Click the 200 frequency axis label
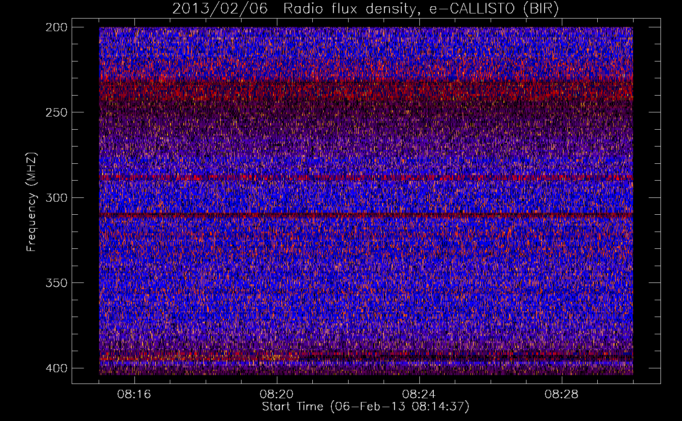The height and width of the screenshot is (421, 682). (56, 27)
